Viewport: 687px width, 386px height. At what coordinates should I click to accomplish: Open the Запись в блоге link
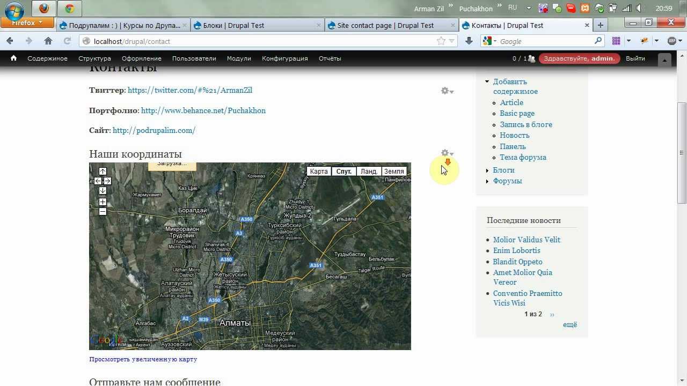(526, 124)
